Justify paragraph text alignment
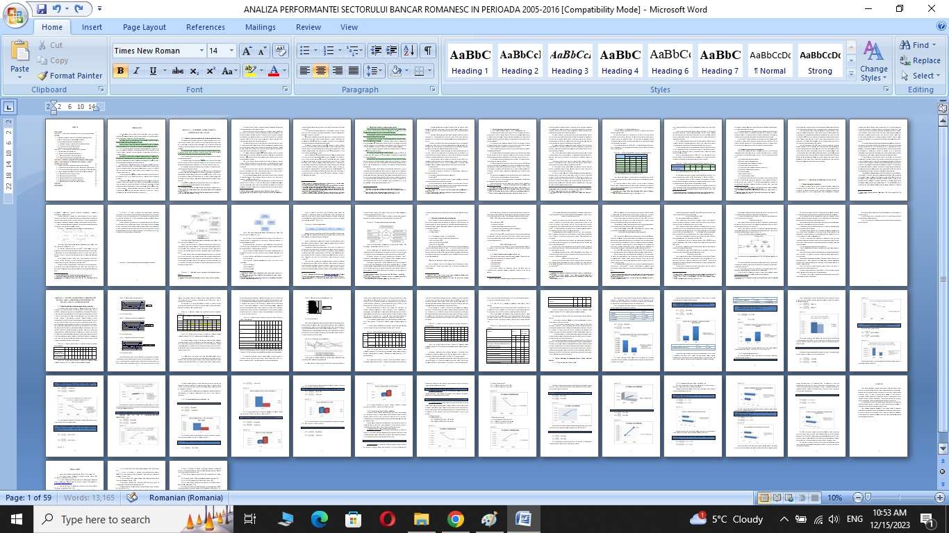The height and width of the screenshot is (533, 949). click(354, 71)
